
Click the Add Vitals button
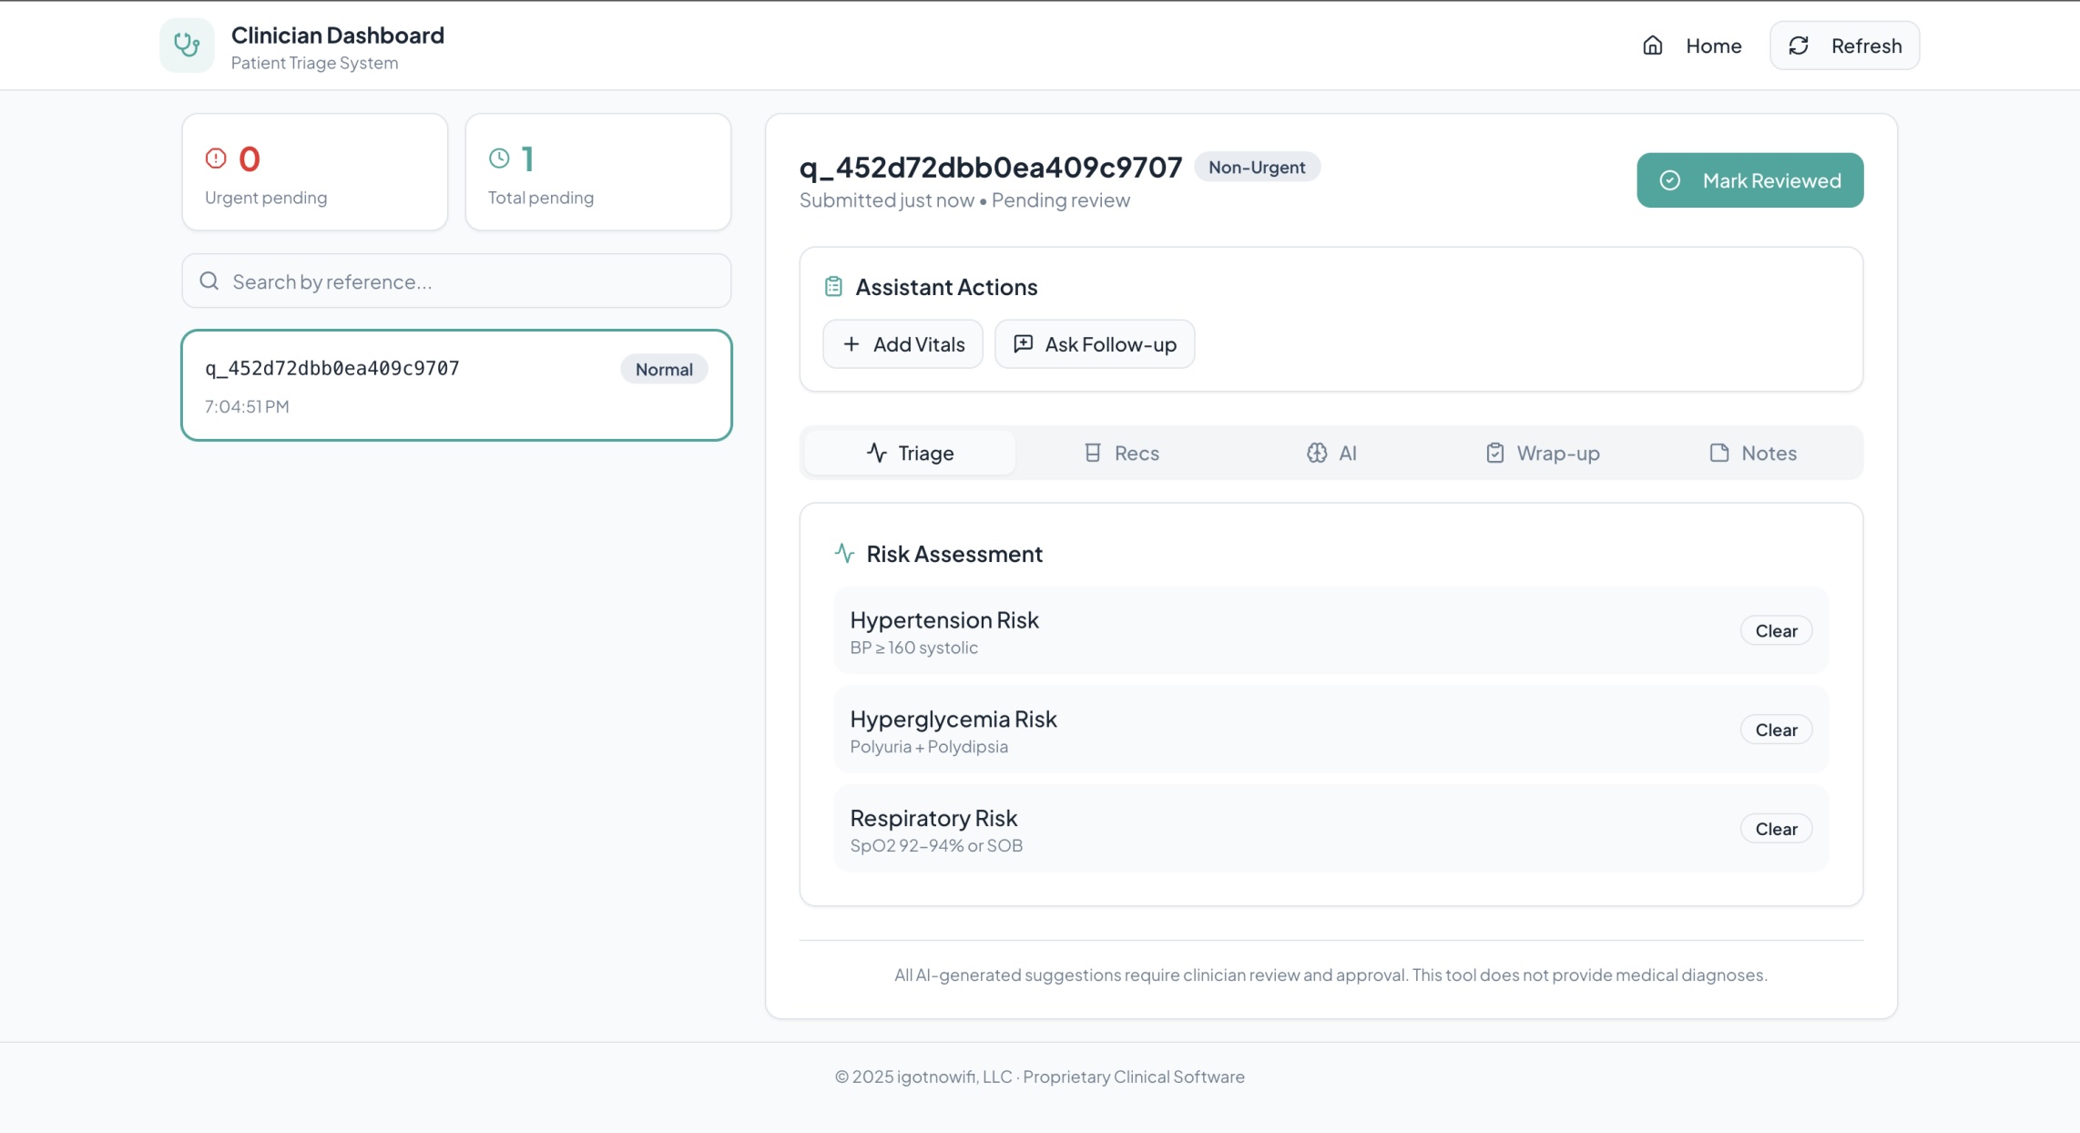[902, 344]
